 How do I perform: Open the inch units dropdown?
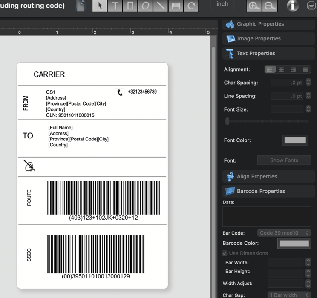tap(222, 4)
